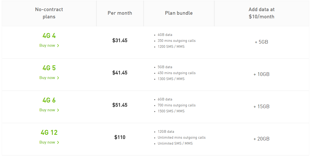Choose Buy now for the 4G 12 plan
Viewport: 312px width, 157px height.
coord(47,142)
